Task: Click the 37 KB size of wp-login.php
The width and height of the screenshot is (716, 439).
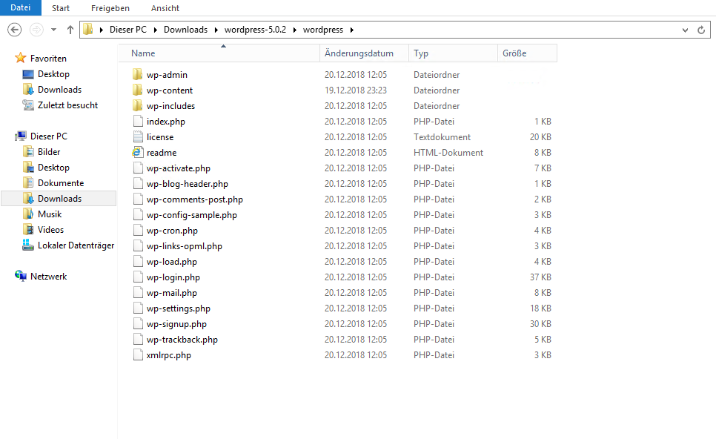Action: [x=540, y=277]
